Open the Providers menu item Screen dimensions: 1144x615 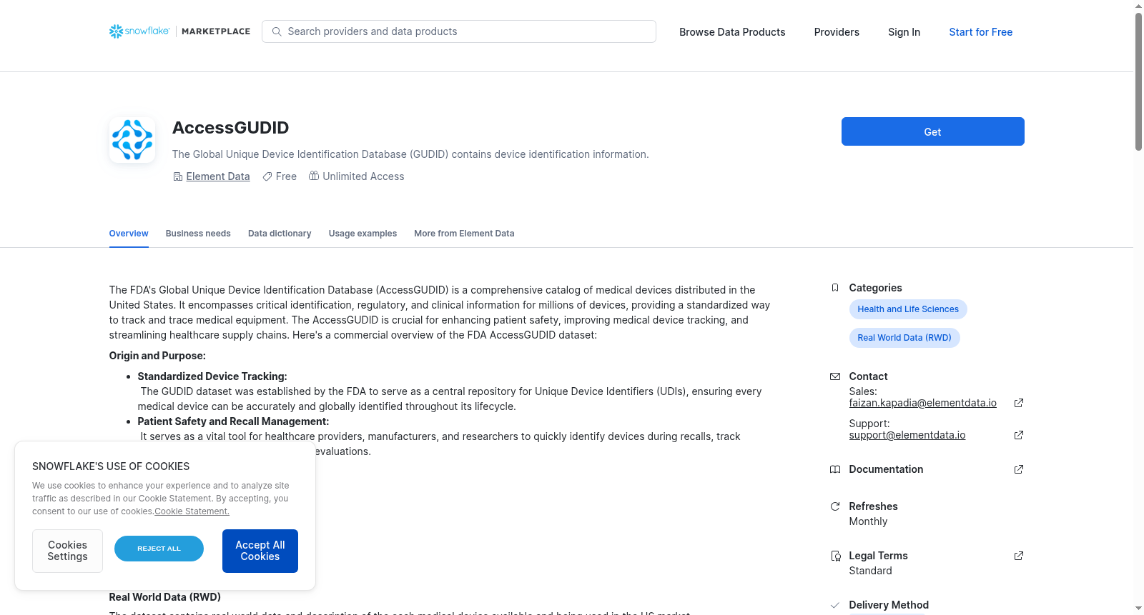[837, 32]
